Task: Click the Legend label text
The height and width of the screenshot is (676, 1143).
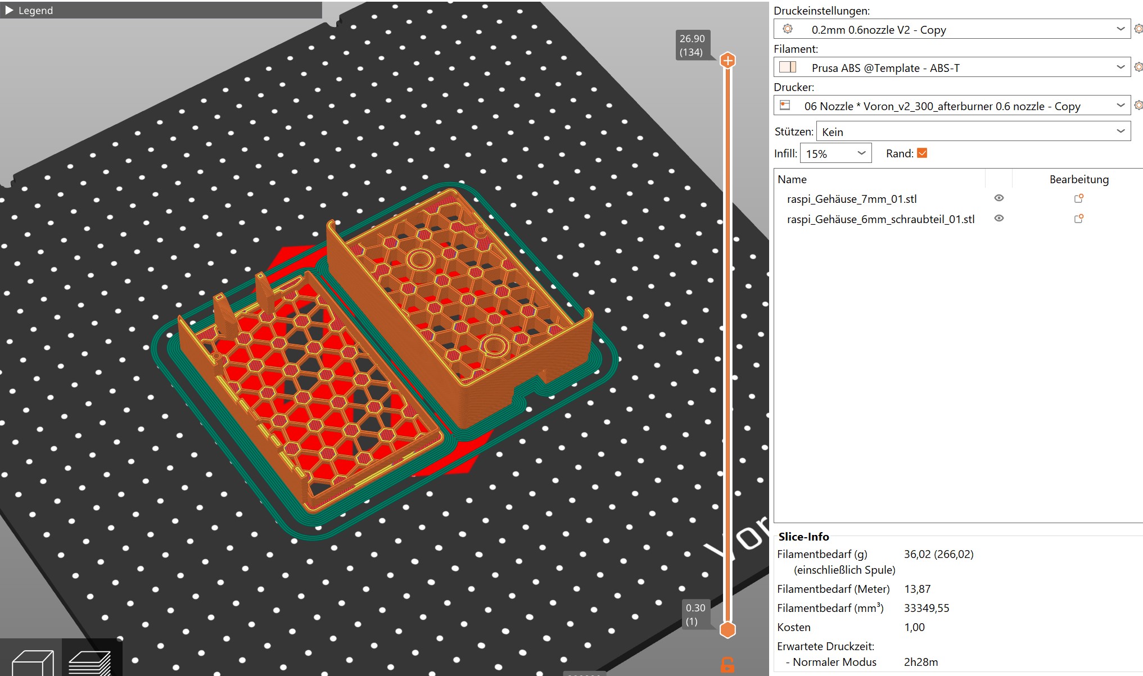Action: [x=35, y=11]
